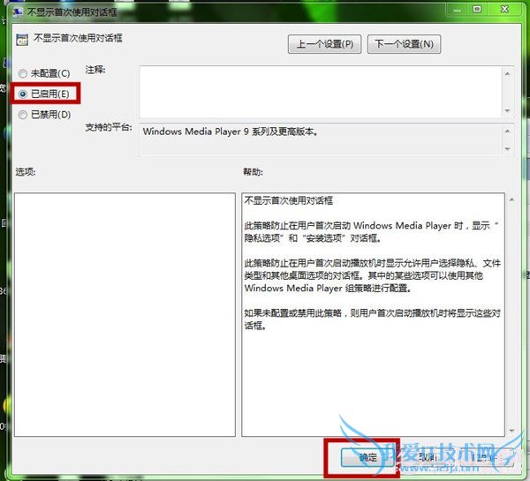
Task: Click the help paragraph starting 此策略防止在用户首次启动 Windows
Action: point(372,232)
